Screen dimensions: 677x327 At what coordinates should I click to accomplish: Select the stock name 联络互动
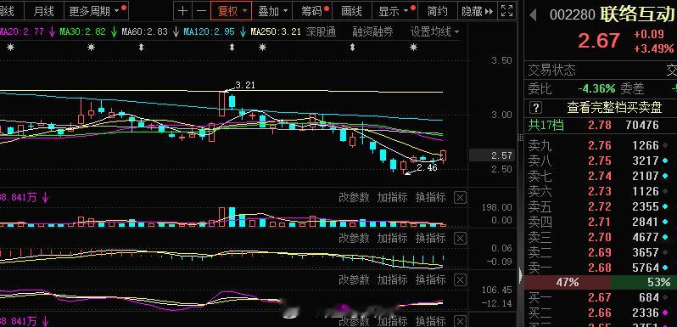638,14
